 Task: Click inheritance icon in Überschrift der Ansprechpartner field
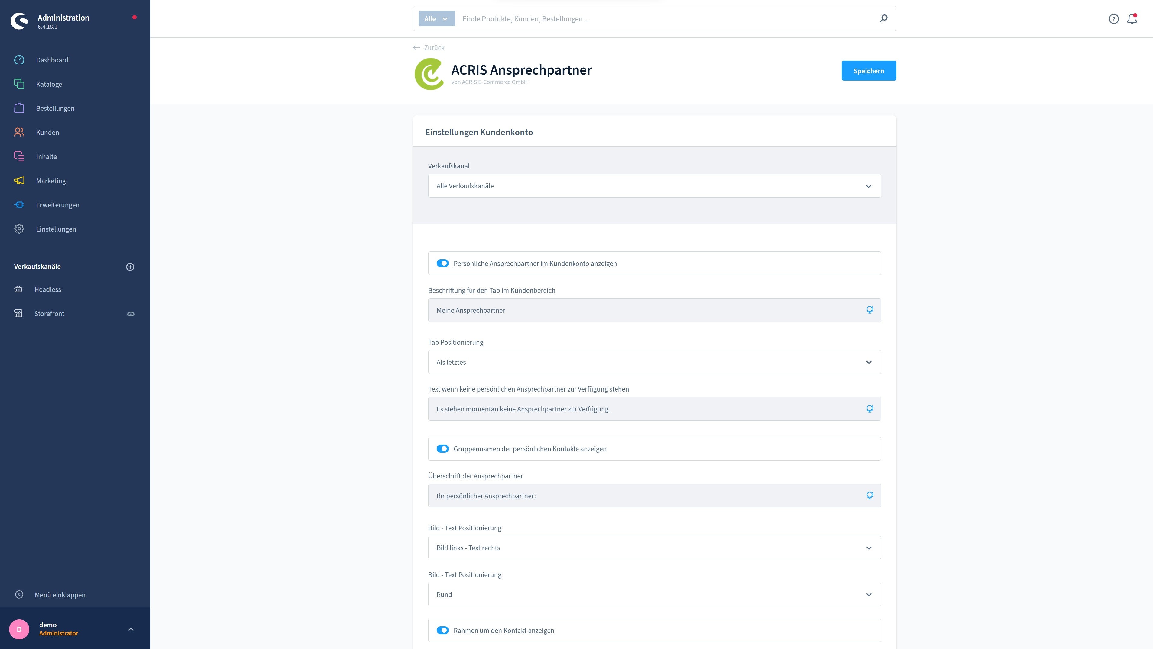(870, 495)
